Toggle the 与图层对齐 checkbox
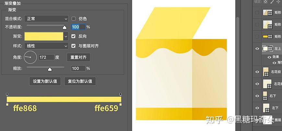282x131 pixels. click(x=73, y=46)
